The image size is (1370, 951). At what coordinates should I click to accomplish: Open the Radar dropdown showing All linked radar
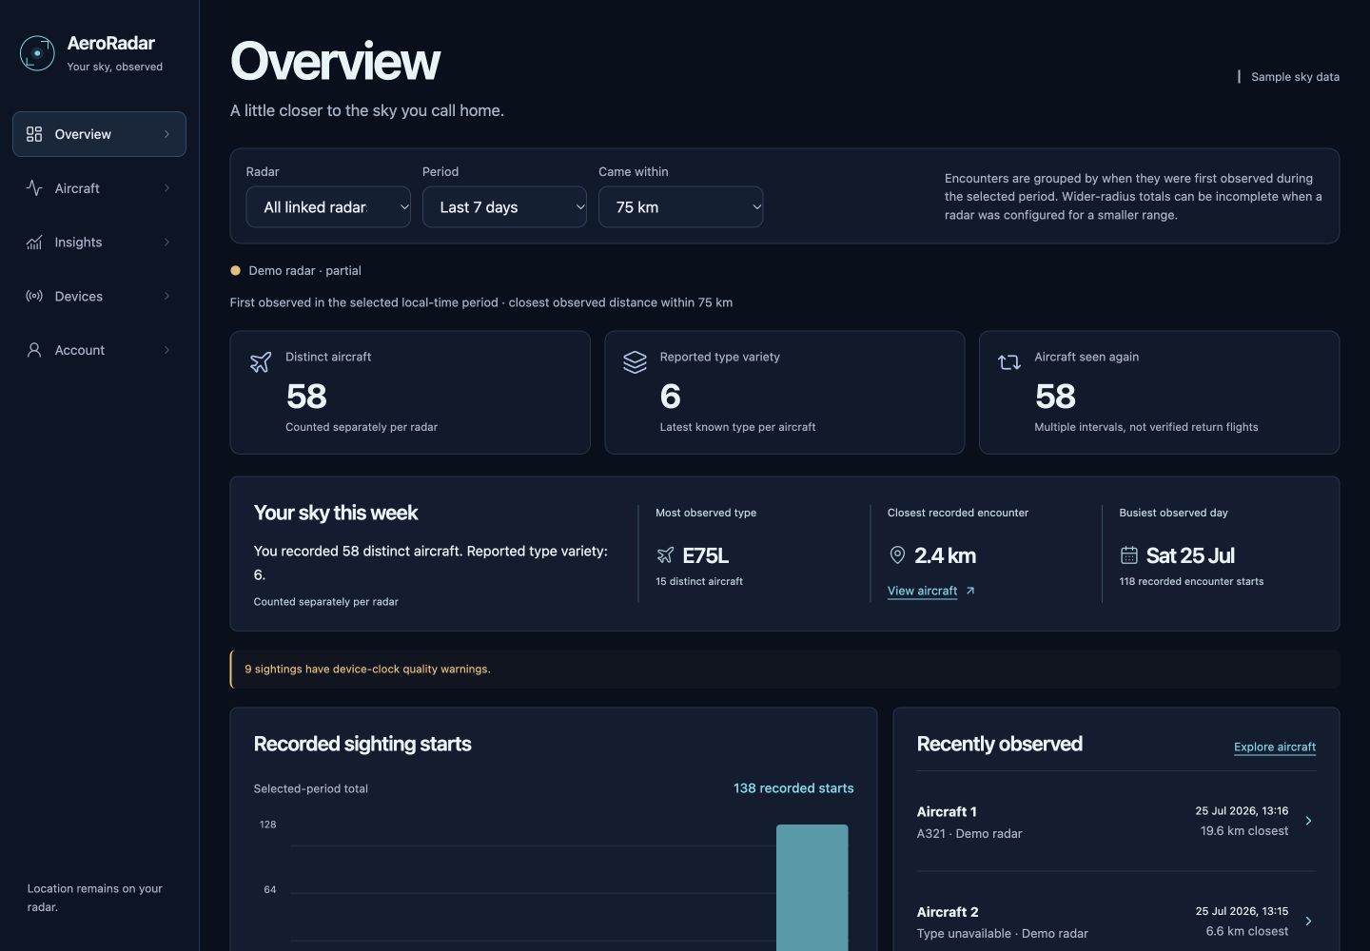[x=328, y=207]
